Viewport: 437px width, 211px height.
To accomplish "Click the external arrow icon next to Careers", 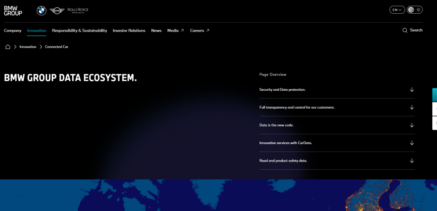I will pyautogui.click(x=208, y=31).
